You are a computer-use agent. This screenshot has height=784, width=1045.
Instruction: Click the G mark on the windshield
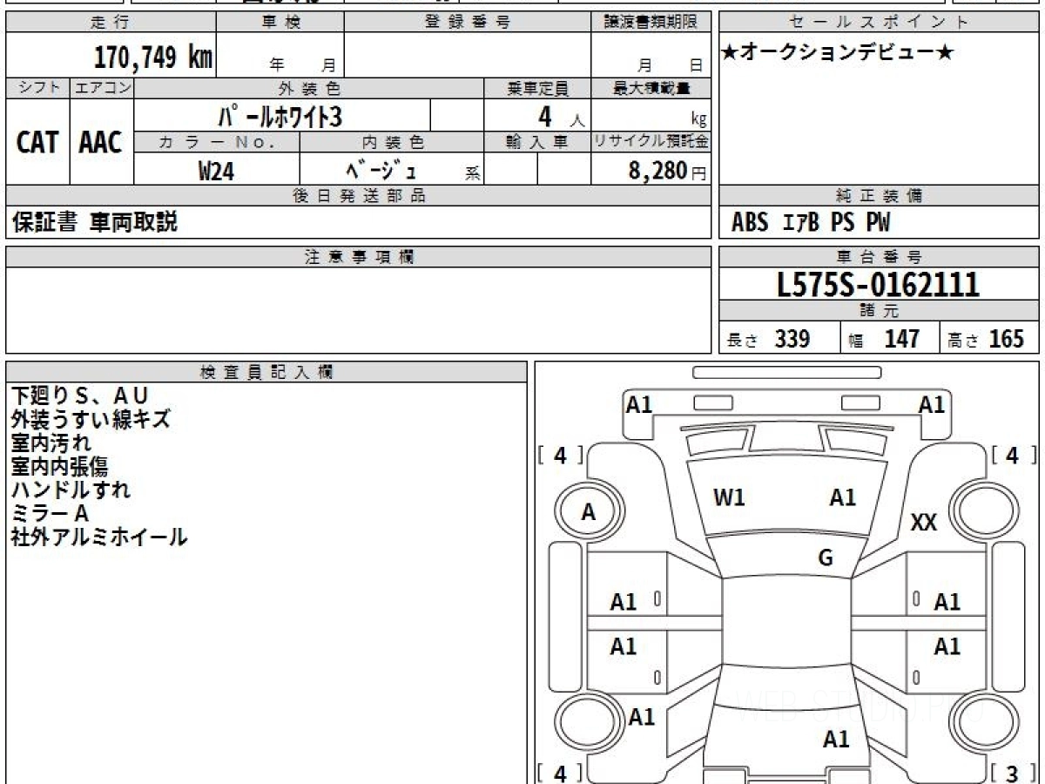coord(826,558)
